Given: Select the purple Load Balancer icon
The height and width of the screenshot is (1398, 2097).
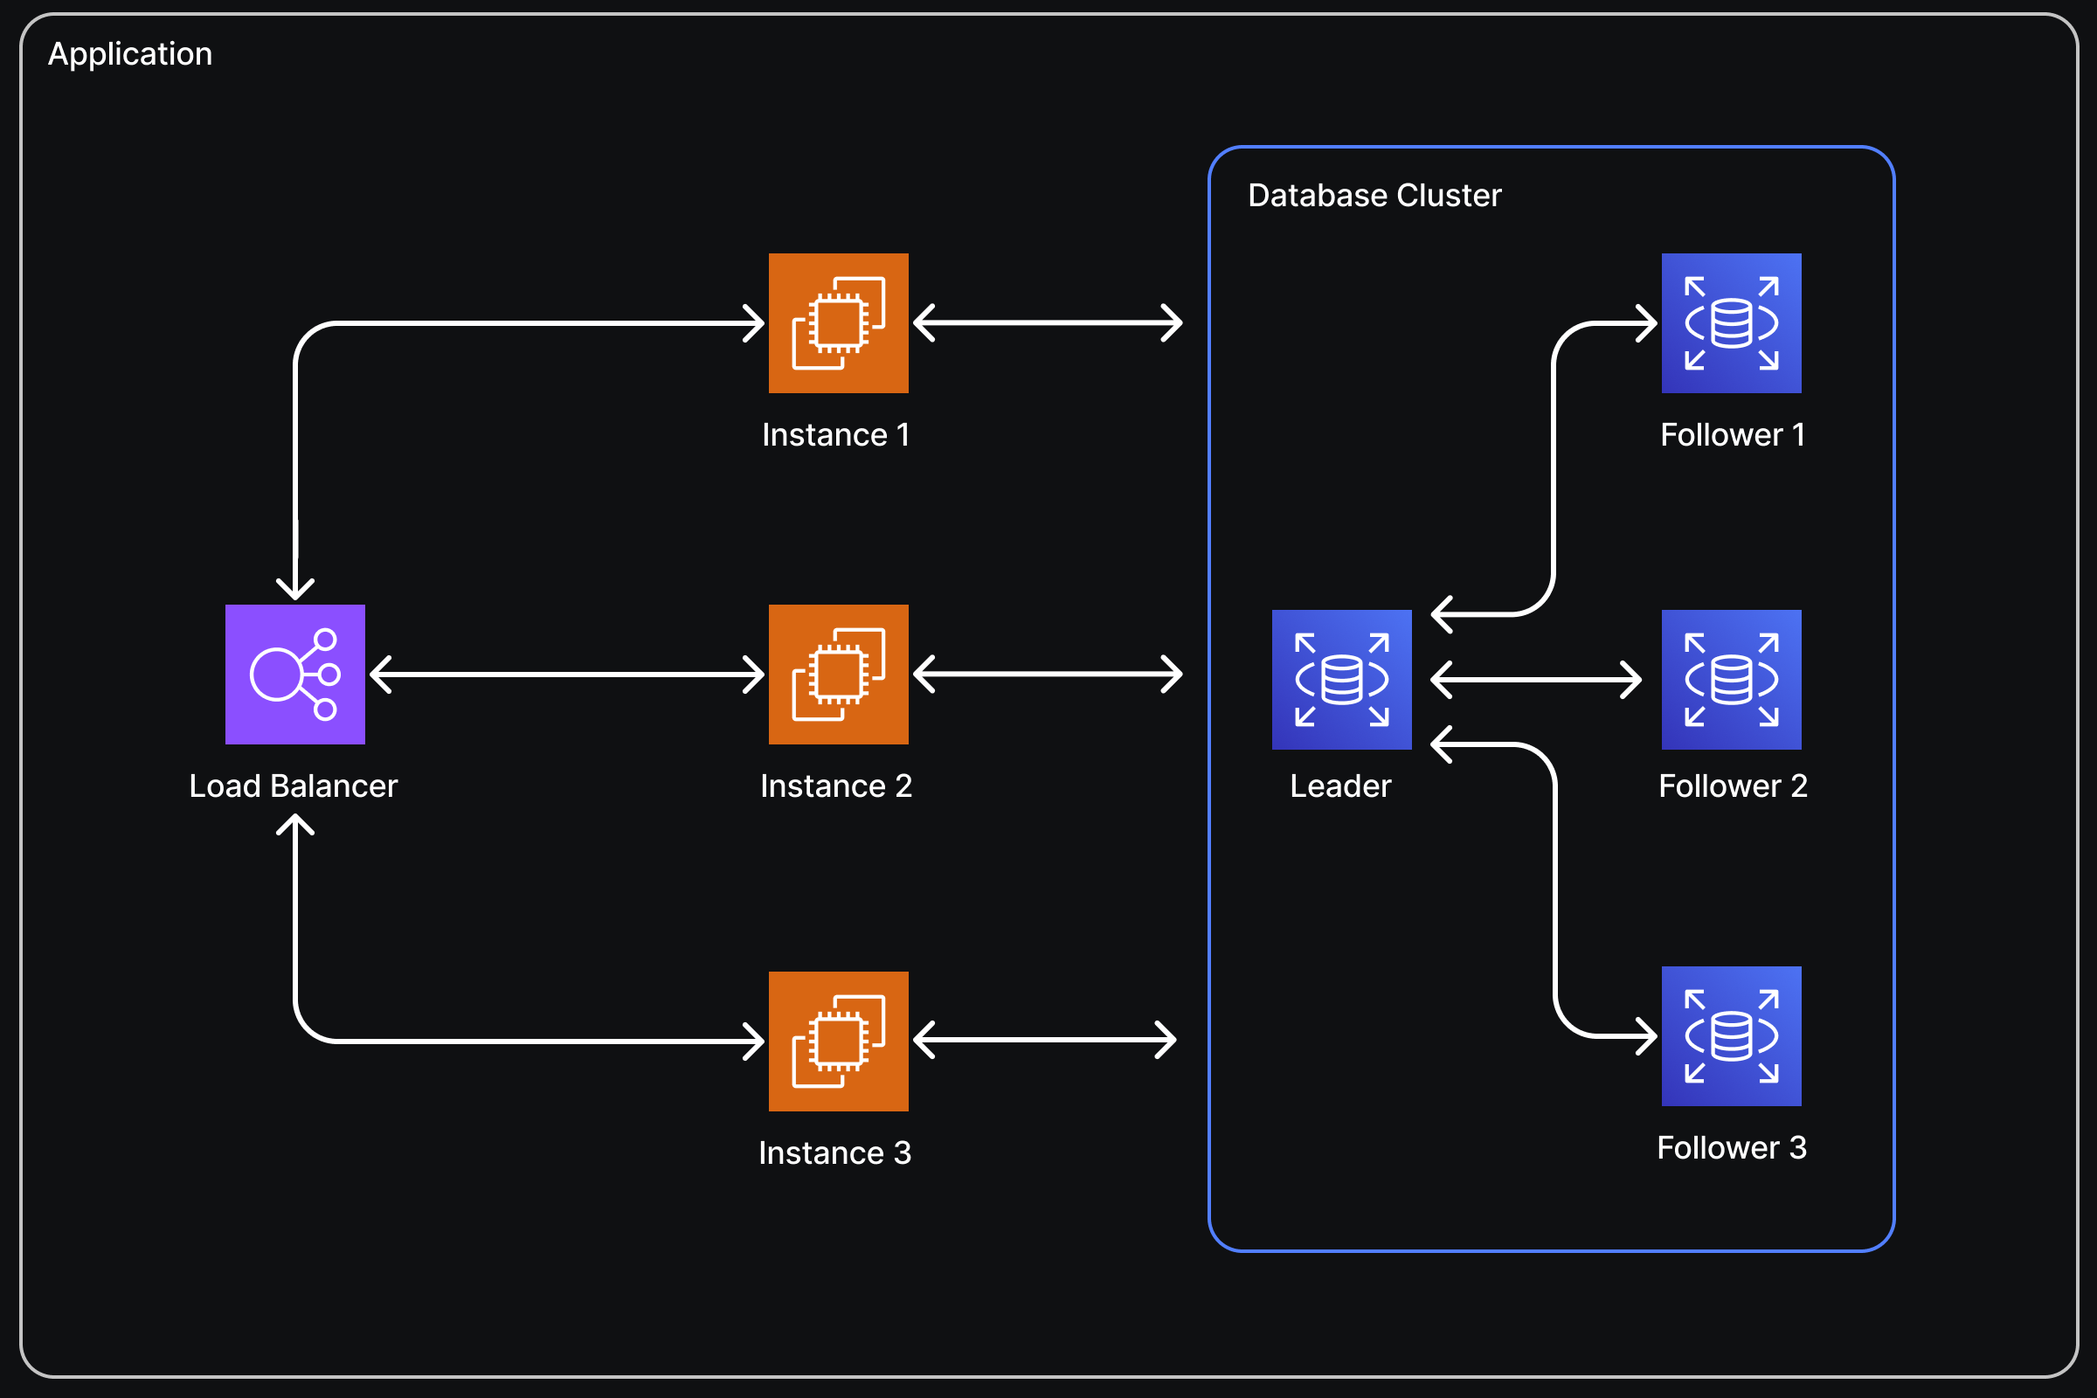Looking at the screenshot, I should (295, 674).
